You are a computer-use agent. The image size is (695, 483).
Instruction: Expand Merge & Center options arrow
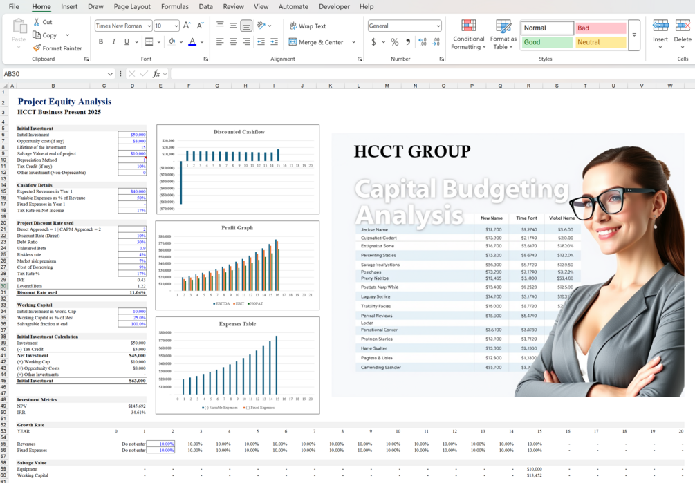[353, 42]
